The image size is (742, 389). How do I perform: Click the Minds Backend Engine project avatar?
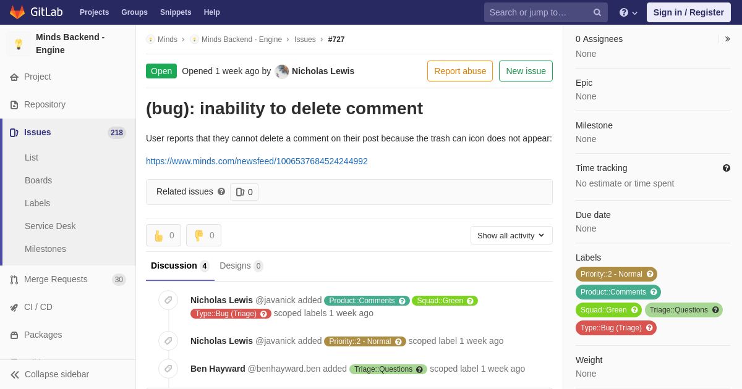point(19,44)
